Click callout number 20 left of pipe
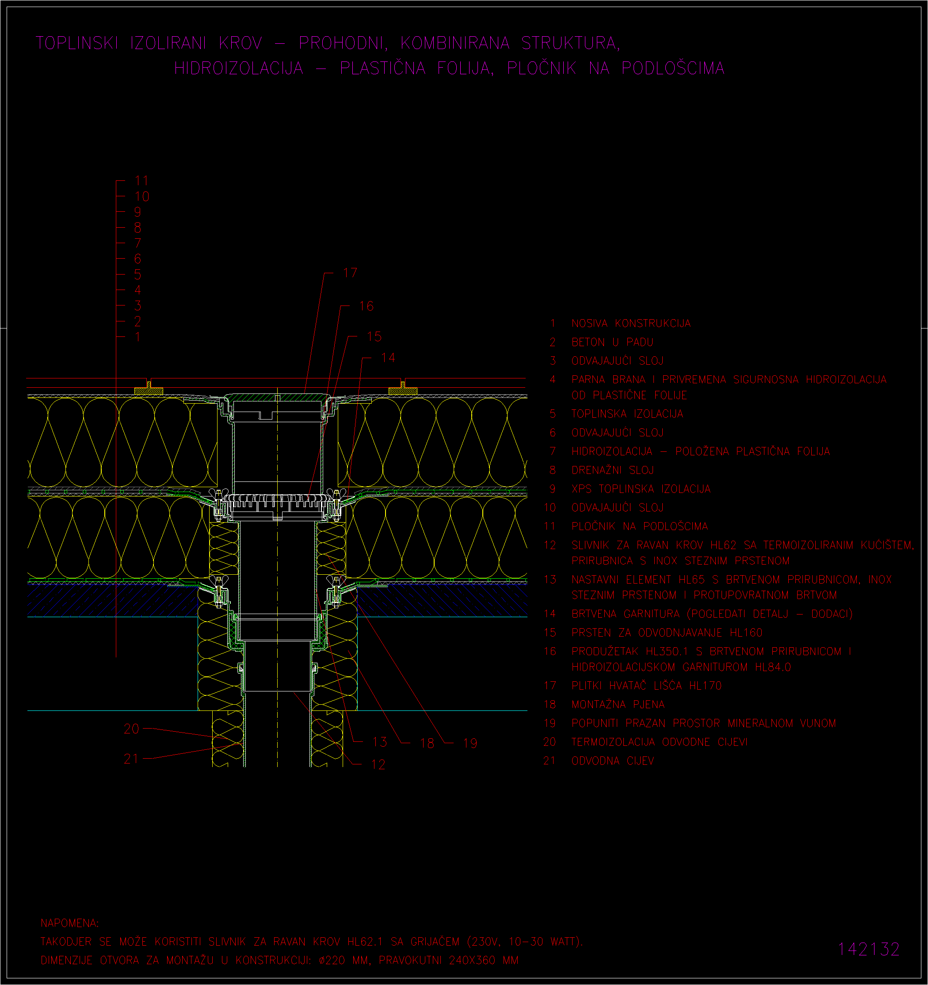Screen dimensions: 928x985 [x=131, y=729]
